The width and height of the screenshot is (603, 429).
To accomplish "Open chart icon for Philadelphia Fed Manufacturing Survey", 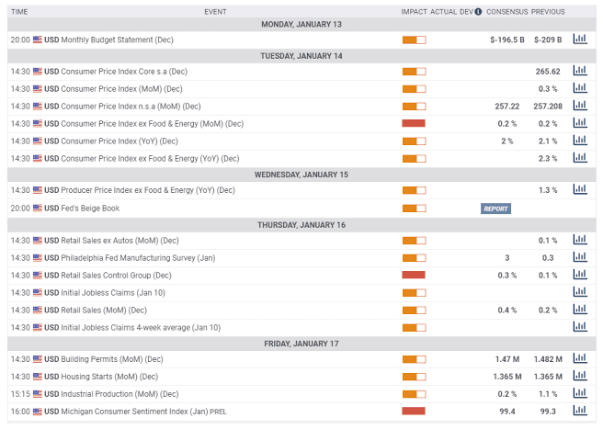I will point(580,257).
